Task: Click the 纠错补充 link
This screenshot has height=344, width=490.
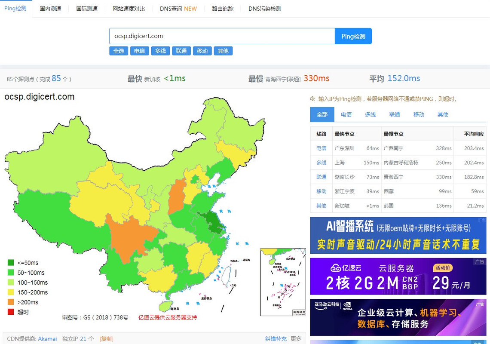Action: point(276,339)
